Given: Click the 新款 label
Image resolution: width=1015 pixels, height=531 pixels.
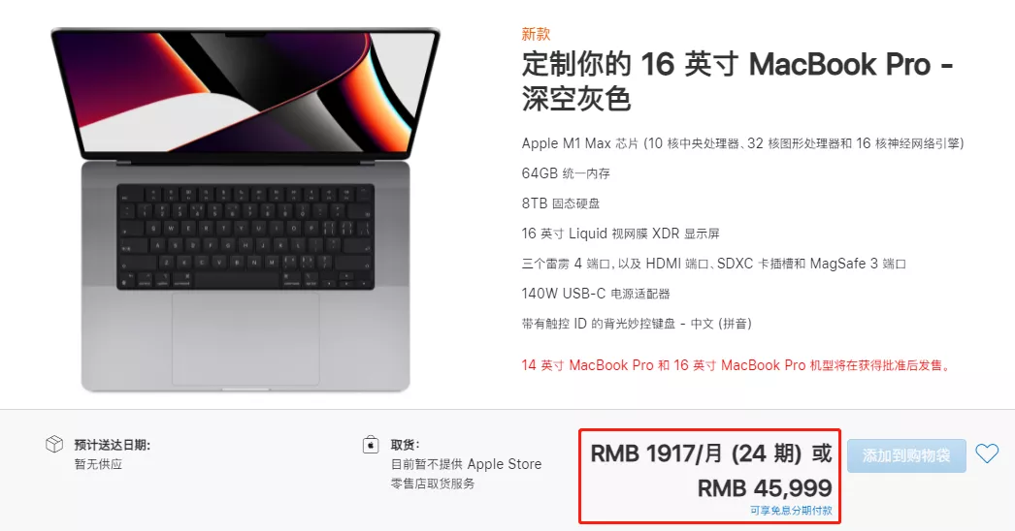Looking at the screenshot, I should pos(536,34).
